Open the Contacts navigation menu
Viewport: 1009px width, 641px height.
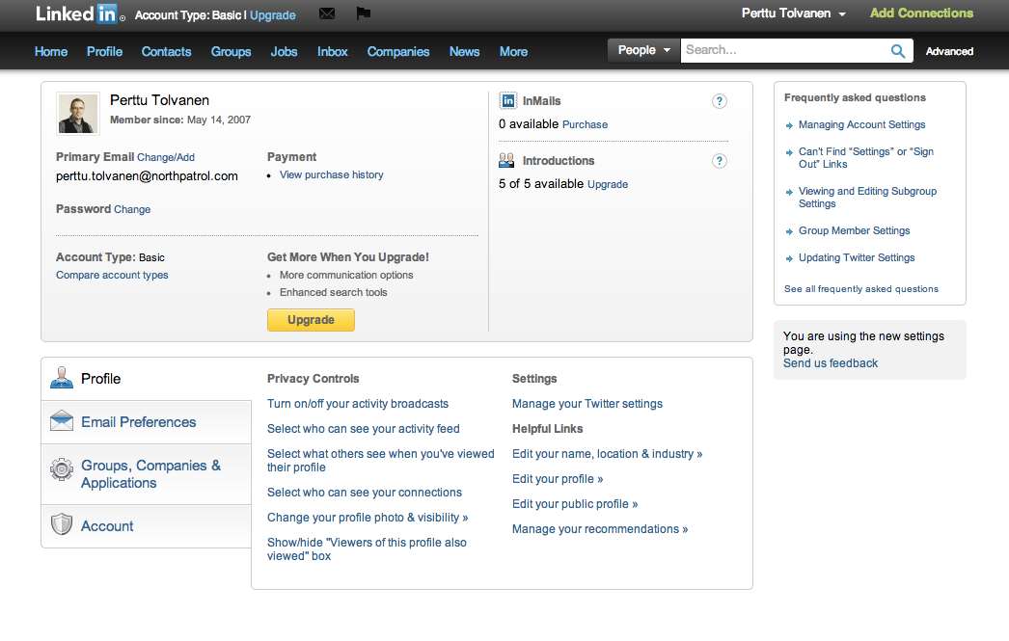(x=166, y=51)
